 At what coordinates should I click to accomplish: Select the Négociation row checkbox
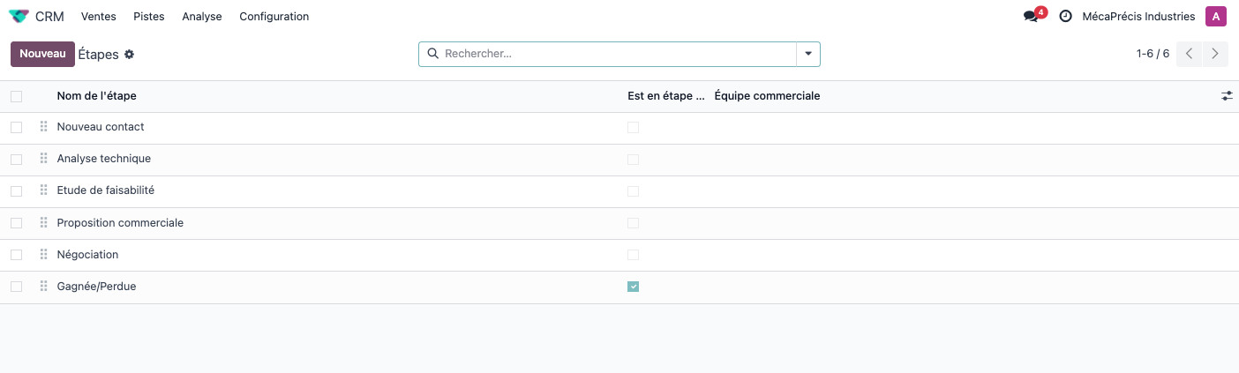tap(16, 255)
